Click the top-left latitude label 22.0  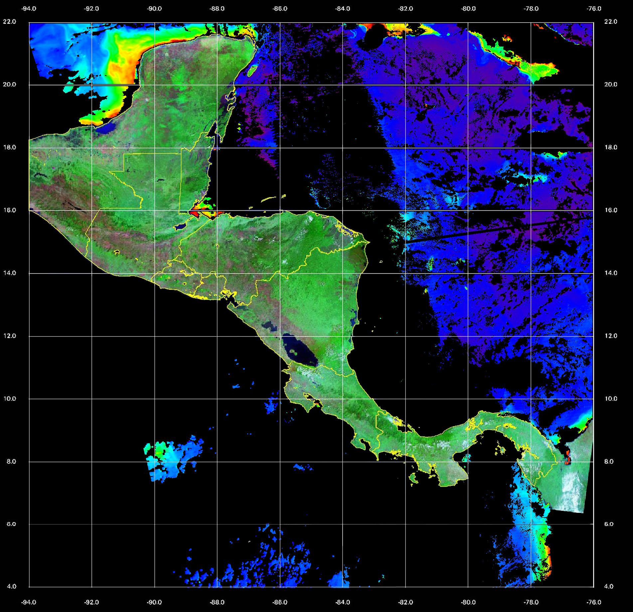[9, 22]
